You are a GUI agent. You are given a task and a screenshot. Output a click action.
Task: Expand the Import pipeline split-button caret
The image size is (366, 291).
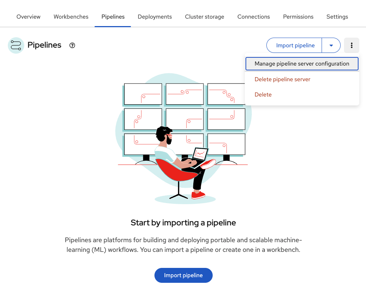click(x=331, y=45)
